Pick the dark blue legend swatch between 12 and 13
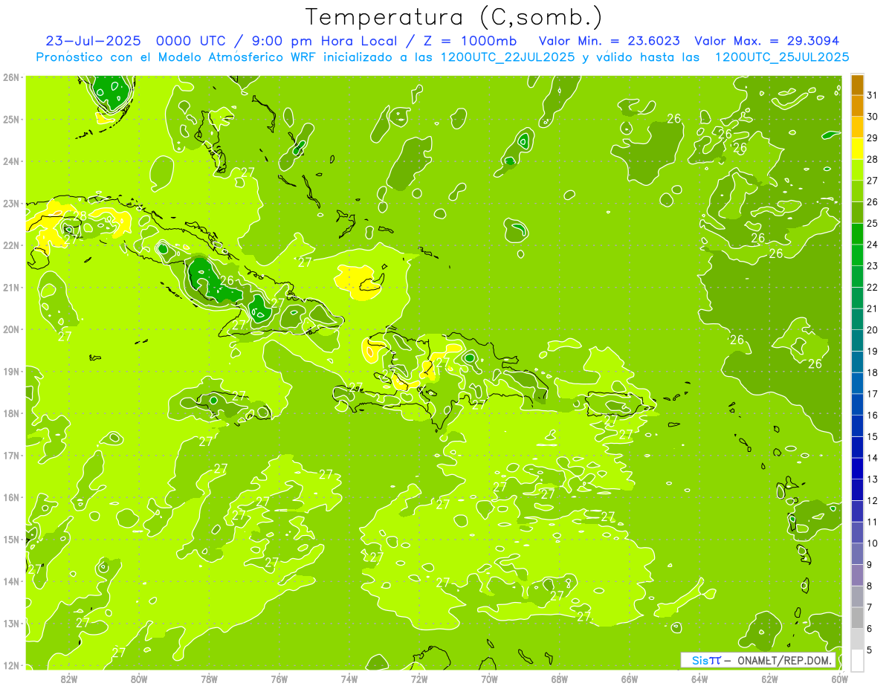Viewport: 892px width, 689px height. pyautogui.click(x=857, y=490)
